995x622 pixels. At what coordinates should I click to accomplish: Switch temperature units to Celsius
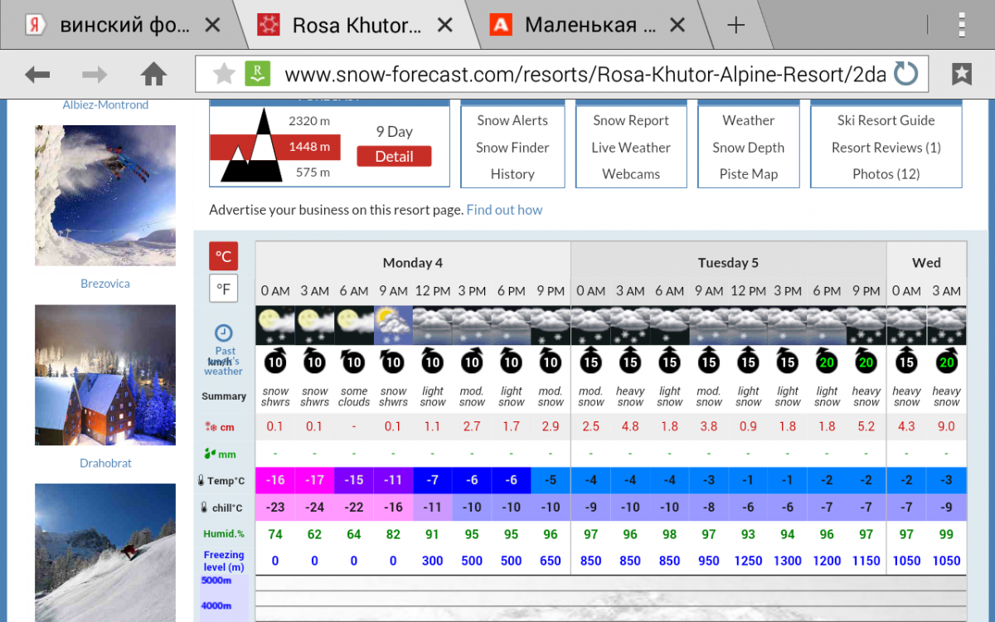[x=223, y=257]
